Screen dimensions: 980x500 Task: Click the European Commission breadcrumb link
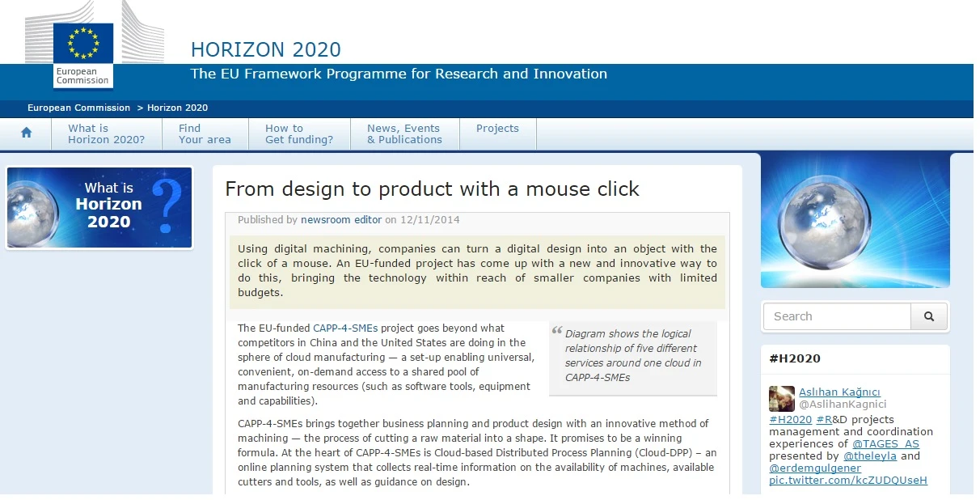click(78, 108)
